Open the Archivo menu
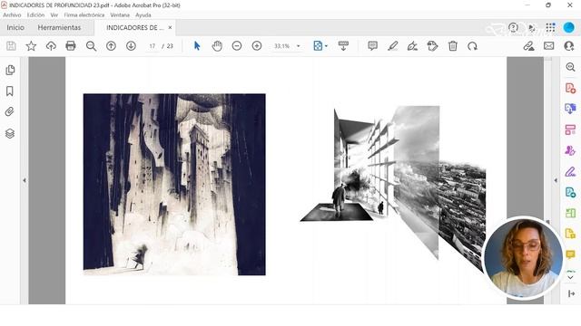Screen dimensions: 581x326 pyautogui.click(x=12, y=15)
